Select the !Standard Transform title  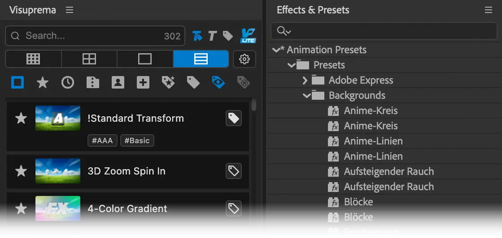click(x=136, y=118)
